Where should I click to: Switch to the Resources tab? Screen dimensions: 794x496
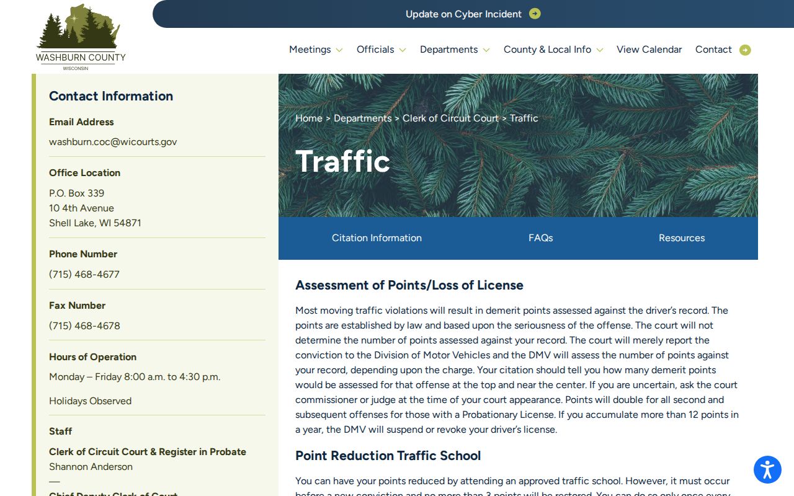click(682, 238)
